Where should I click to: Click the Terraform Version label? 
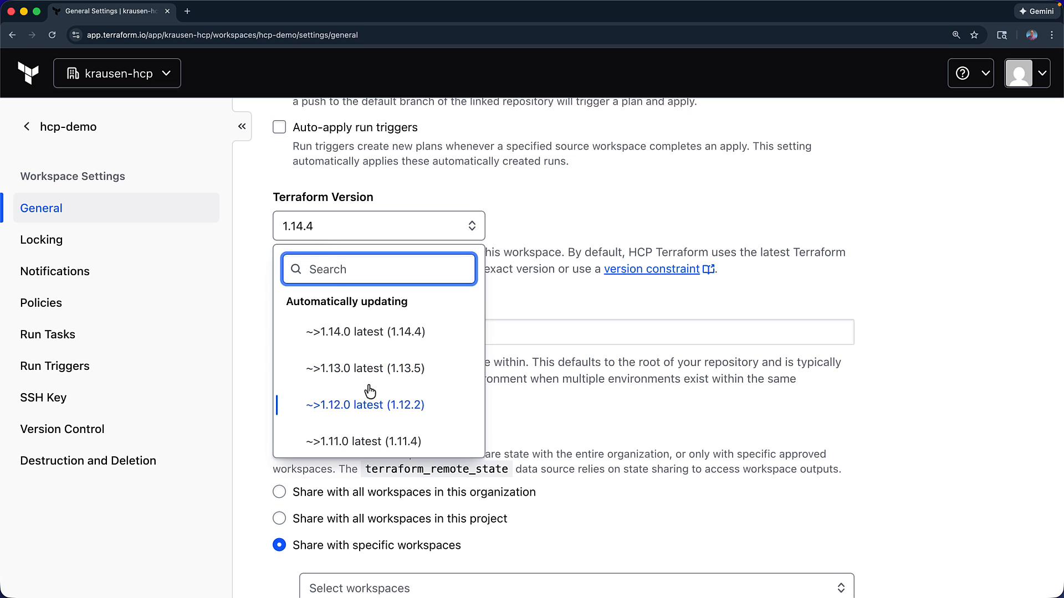(323, 197)
